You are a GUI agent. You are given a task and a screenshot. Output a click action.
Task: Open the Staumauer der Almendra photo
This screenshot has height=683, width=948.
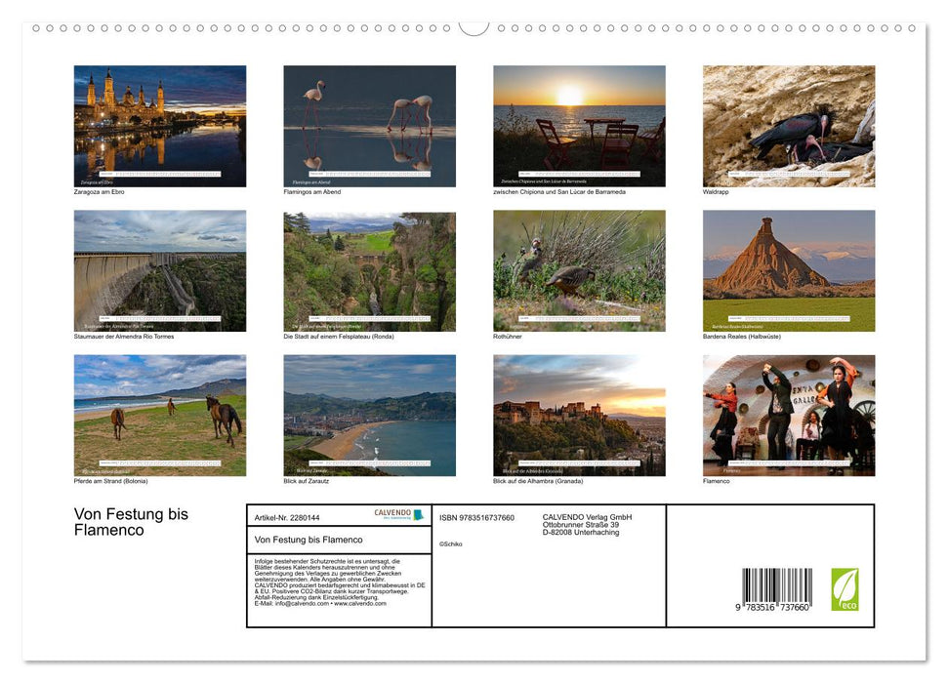click(160, 270)
